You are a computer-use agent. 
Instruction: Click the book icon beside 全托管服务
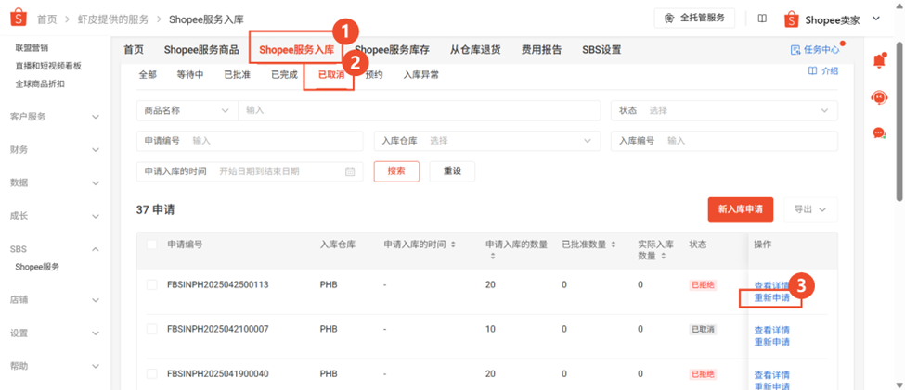coord(762,19)
